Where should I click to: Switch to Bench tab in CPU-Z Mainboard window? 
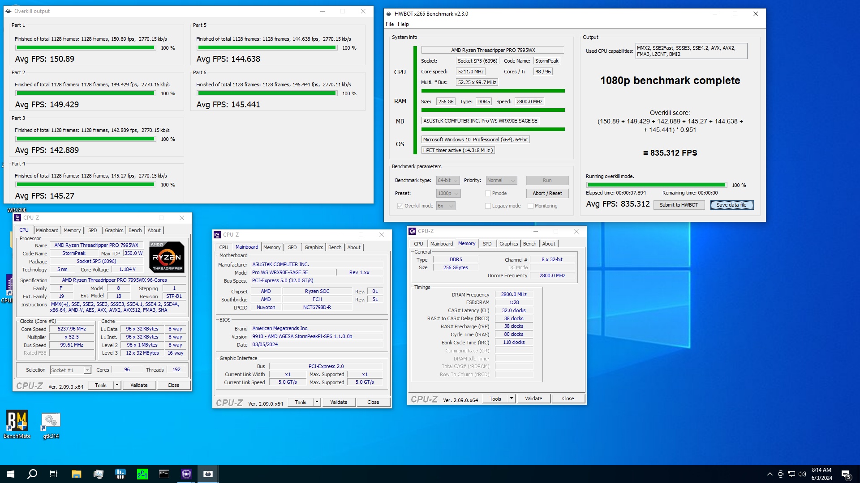[x=335, y=247]
